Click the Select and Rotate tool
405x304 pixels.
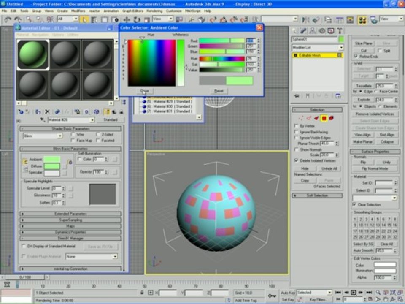pyautogui.click(x=137, y=19)
